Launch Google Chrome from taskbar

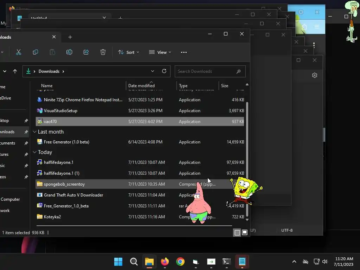coord(180,262)
